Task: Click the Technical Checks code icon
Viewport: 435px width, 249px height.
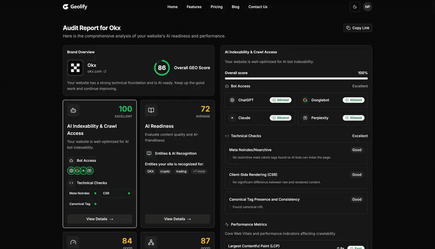Action: coord(226,136)
